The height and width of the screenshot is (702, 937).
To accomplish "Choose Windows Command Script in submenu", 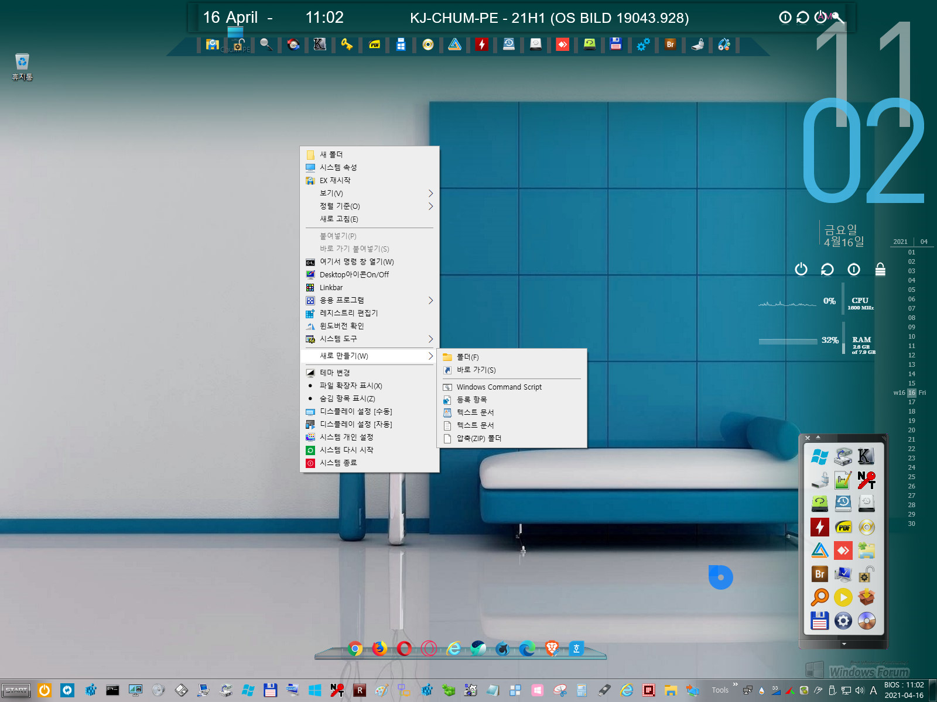I will tap(512, 387).
